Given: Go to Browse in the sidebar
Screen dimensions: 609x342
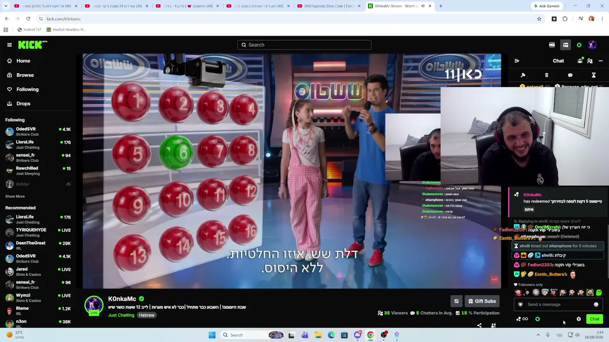Looking at the screenshot, I should point(20,75).
